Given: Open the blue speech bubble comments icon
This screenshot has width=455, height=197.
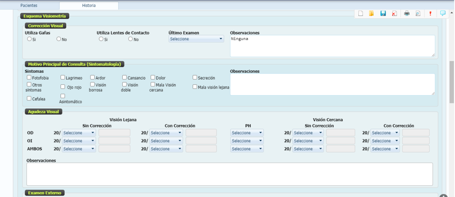Looking at the screenshot, I should (443, 13).
